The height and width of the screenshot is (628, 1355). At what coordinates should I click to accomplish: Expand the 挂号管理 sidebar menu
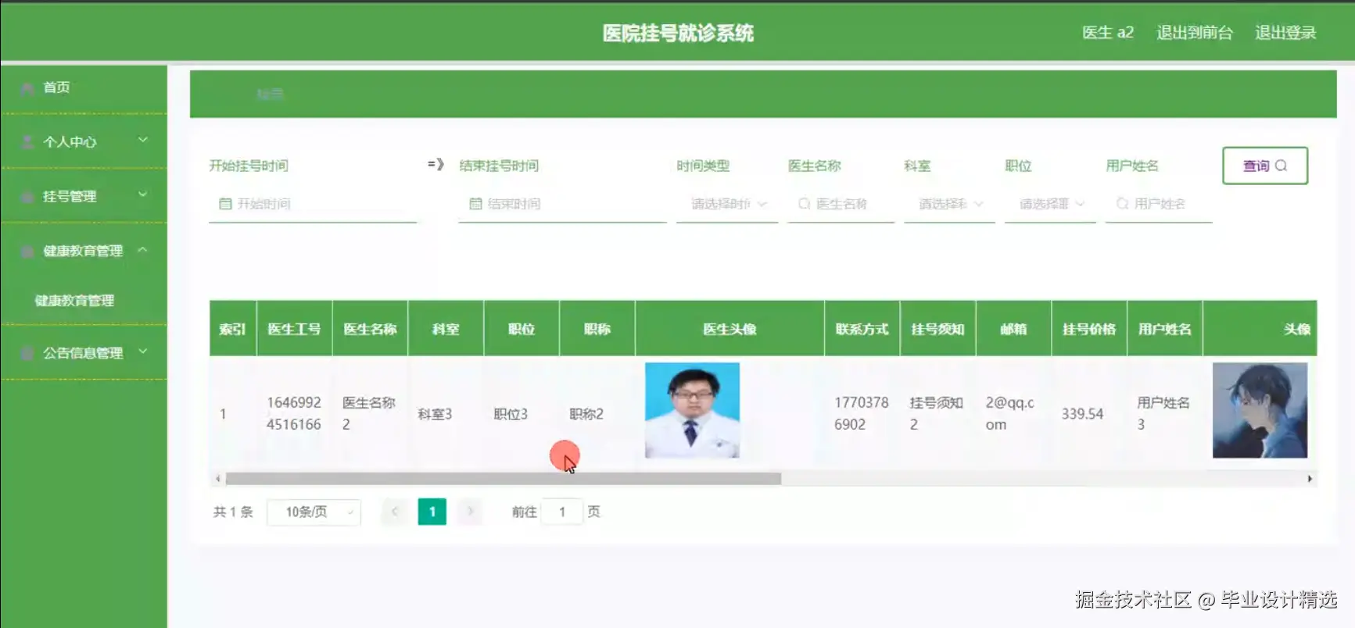(84, 196)
